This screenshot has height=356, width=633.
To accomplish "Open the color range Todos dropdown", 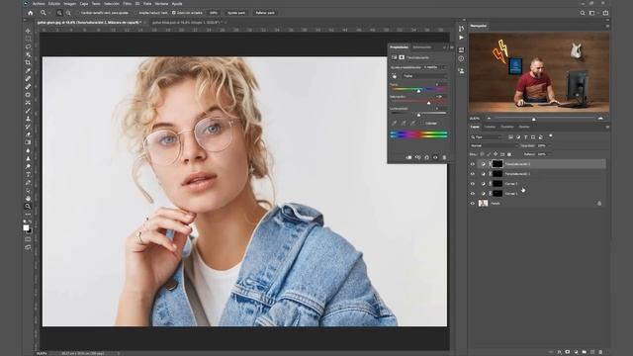I will pyautogui.click(x=424, y=76).
